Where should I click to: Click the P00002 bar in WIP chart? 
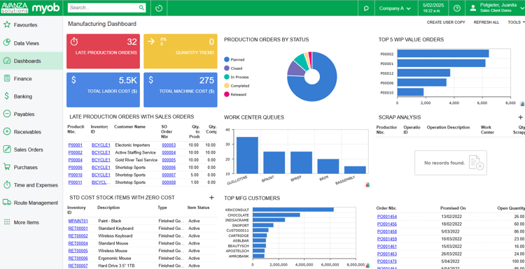(443, 54)
